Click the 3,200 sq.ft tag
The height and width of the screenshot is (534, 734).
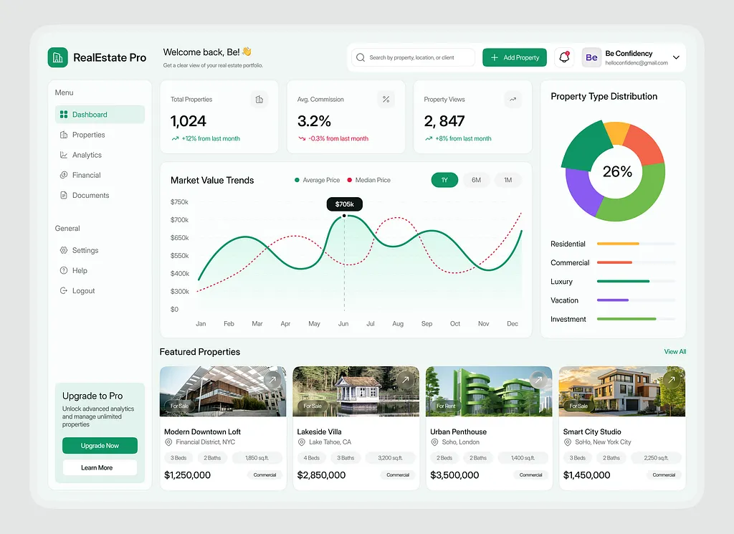[x=391, y=458]
